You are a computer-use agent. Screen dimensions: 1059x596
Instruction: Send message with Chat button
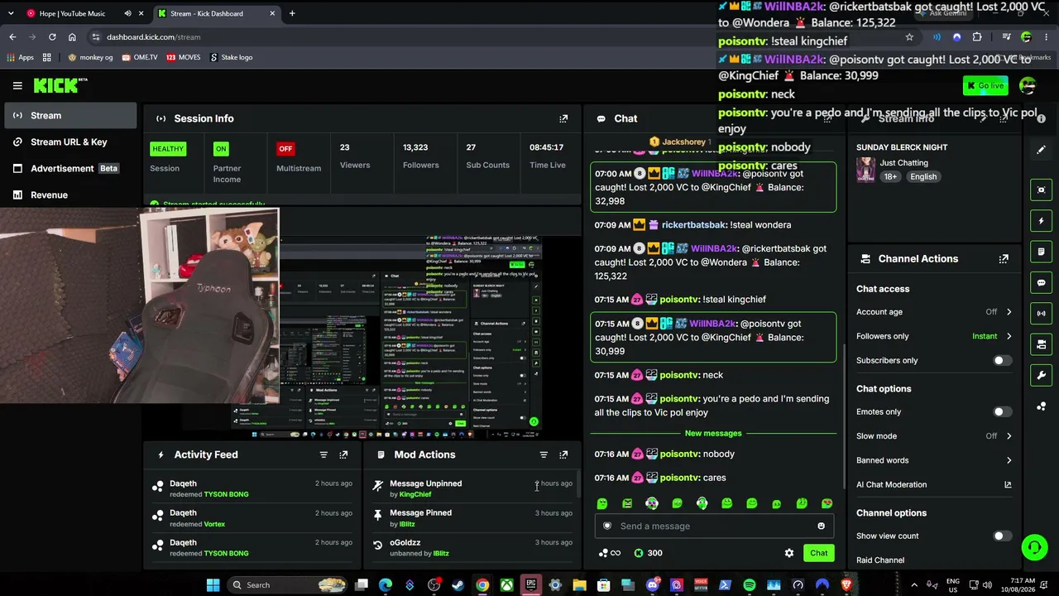coord(818,553)
